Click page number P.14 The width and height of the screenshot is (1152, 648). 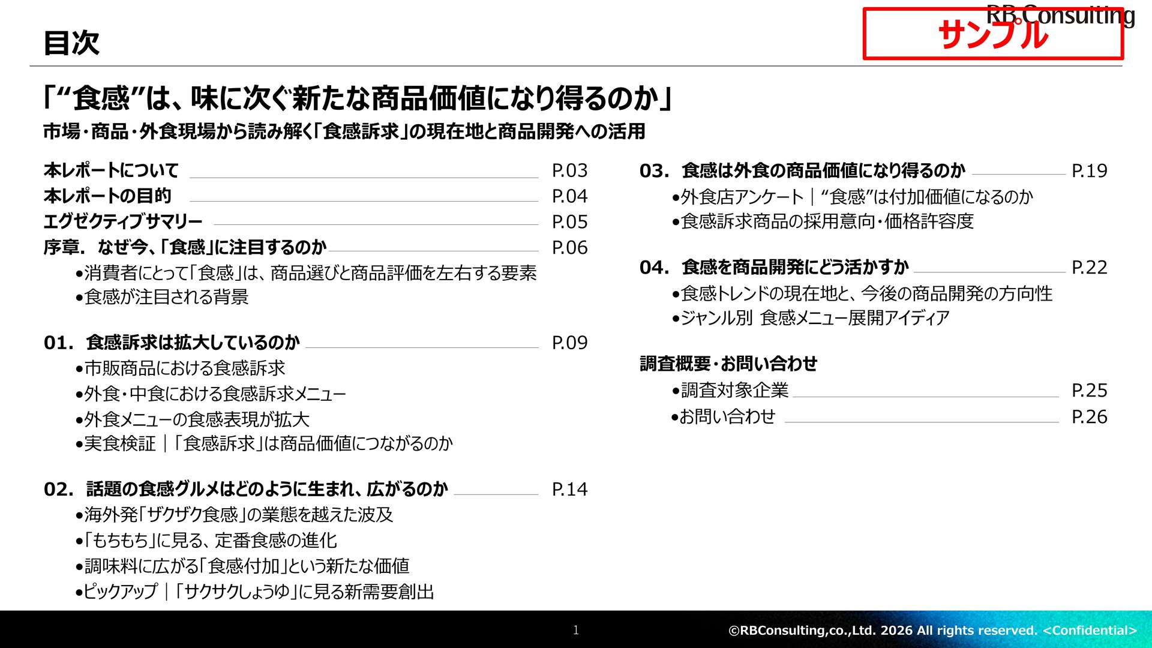pos(569,489)
